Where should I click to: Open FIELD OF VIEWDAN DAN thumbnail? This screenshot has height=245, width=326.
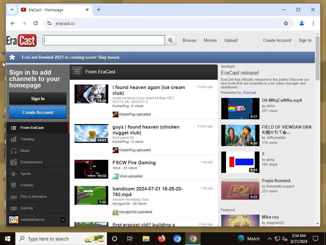pos(240,136)
